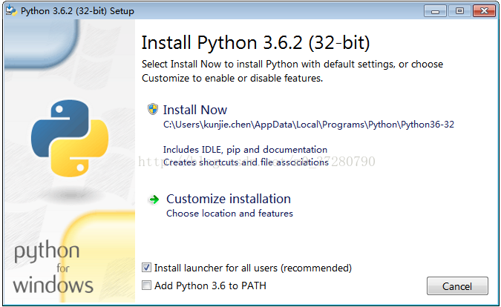Open the Customize installation option
The height and width of the screenshot is (307, 501).
coord(229,199)
